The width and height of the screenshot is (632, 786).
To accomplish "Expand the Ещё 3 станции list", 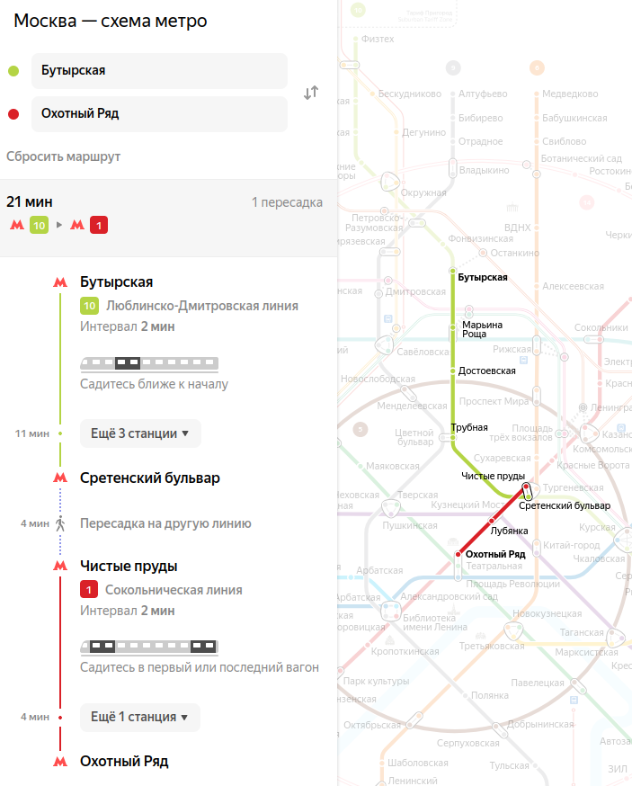I will (140, 433).
